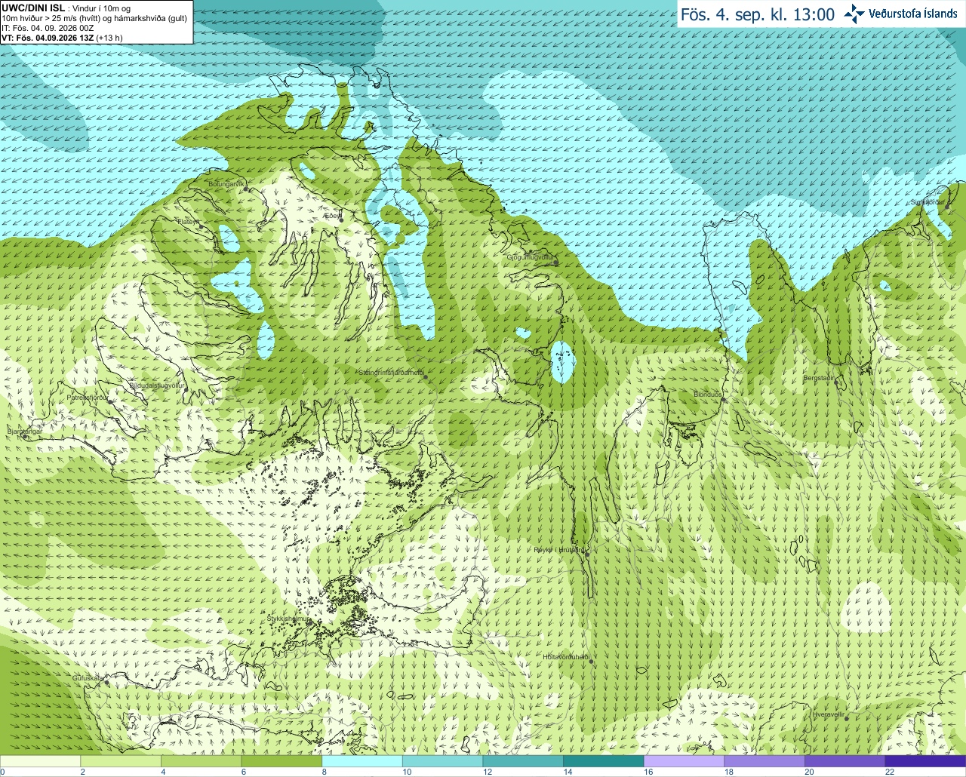Click the Blönduós station dot
Image resolution: width=966 pixels, height=777 pixels.
tap(723, 400)
